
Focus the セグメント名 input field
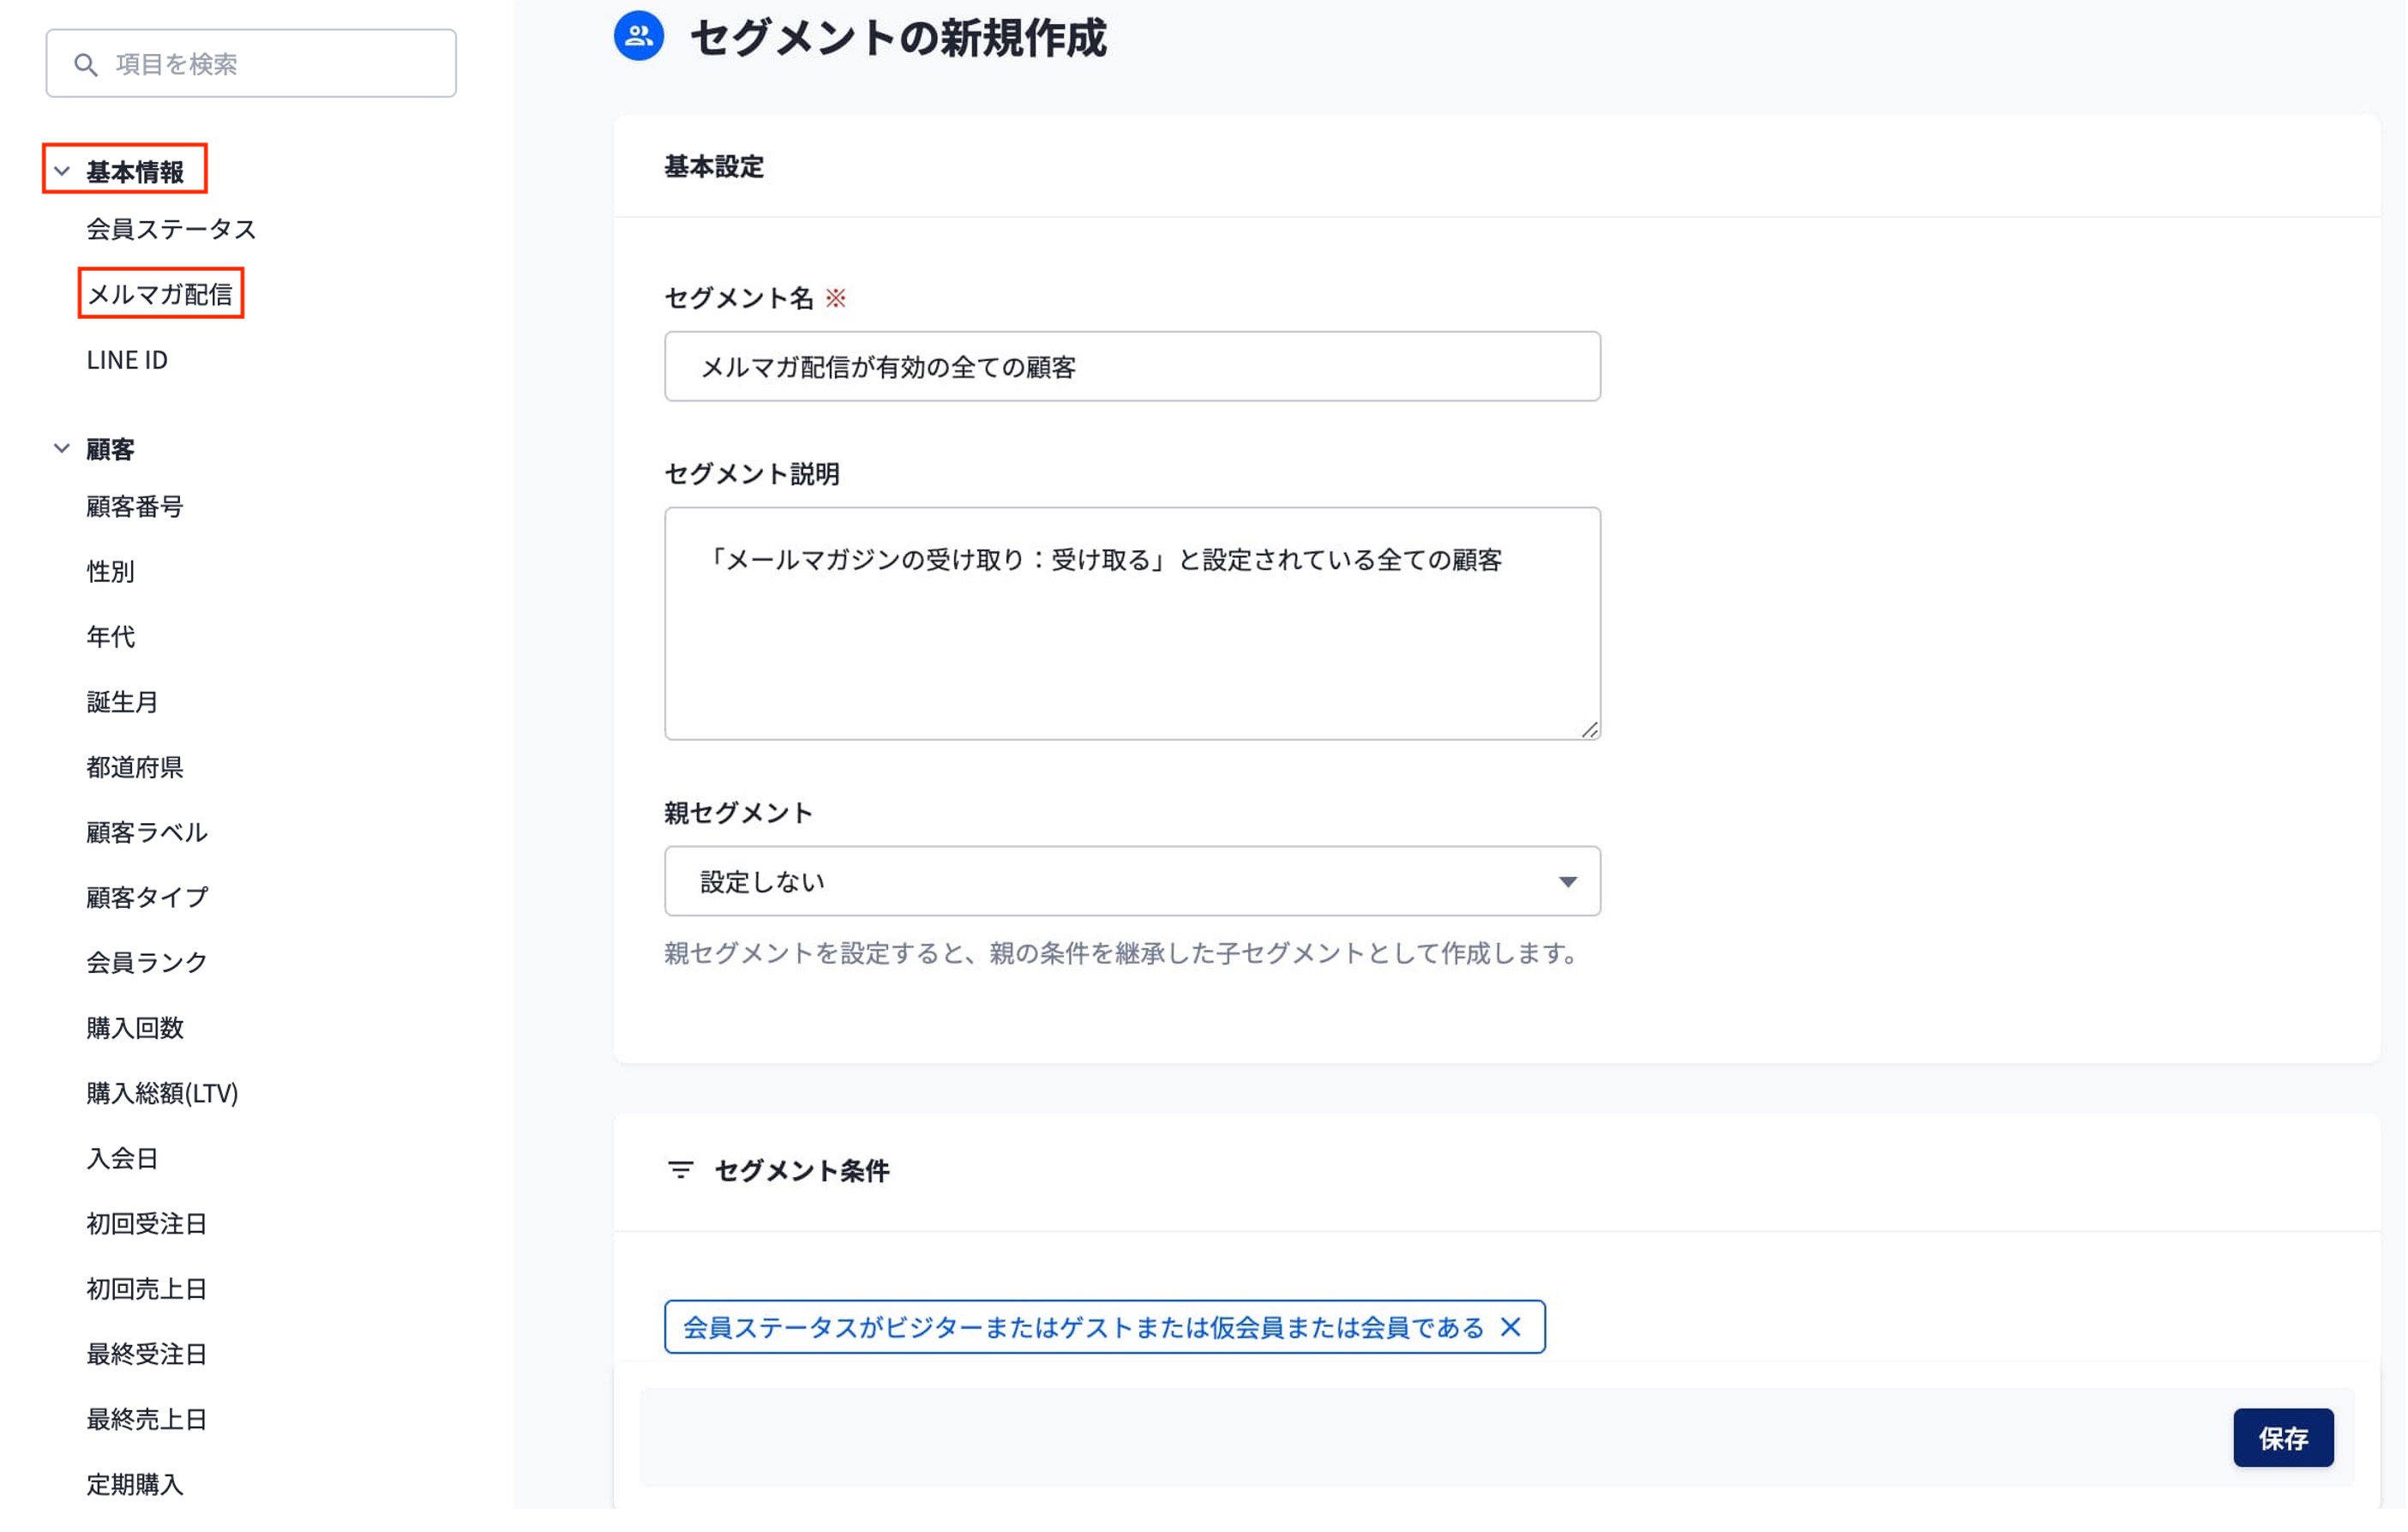1131,367
